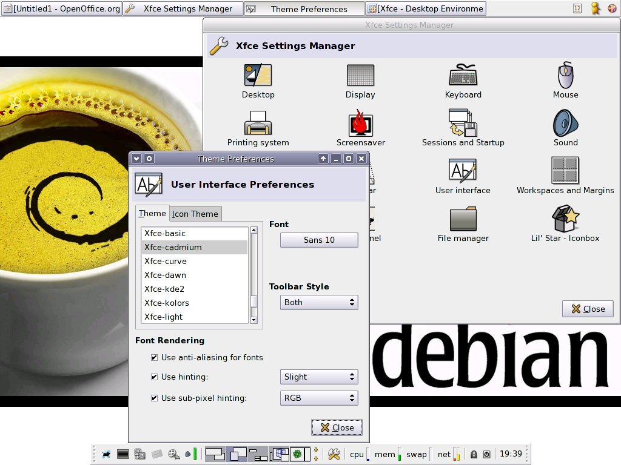Select the Xfce-cadmium theme

point(194,247)
